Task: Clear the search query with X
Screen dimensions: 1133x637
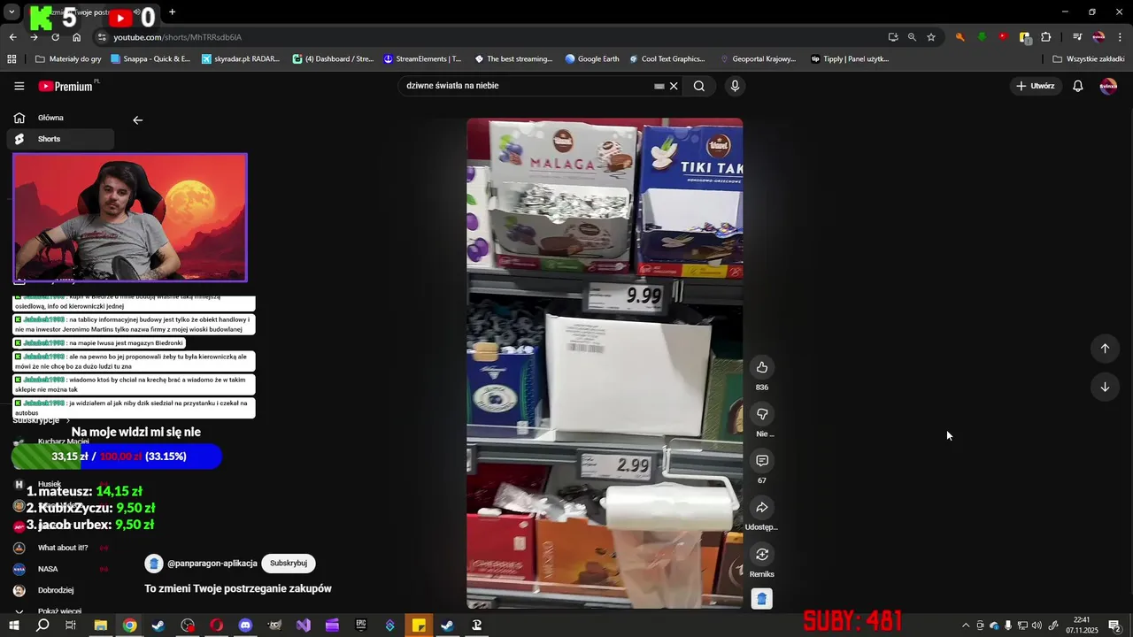Action: coord(674,86)
